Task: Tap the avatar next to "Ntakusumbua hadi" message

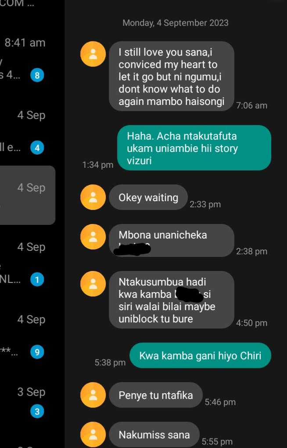Action: point(93,284)
